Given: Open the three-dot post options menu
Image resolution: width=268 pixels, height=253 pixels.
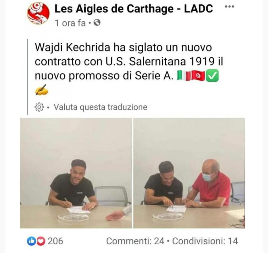Looking at the screenshot, I should coord(229,7).
